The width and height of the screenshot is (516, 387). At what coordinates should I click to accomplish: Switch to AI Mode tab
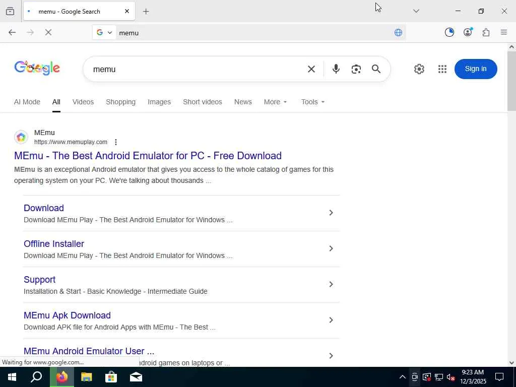[27, 102]
